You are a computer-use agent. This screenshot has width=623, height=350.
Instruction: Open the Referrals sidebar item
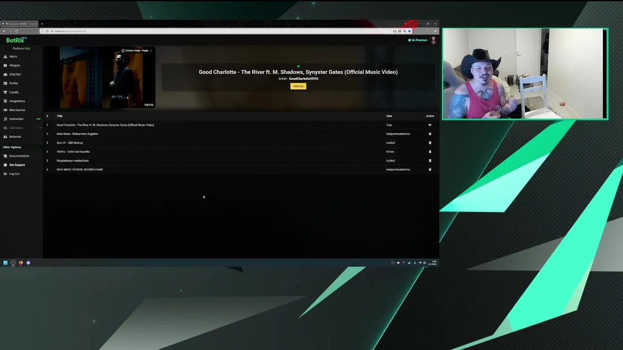pos(15,137)
